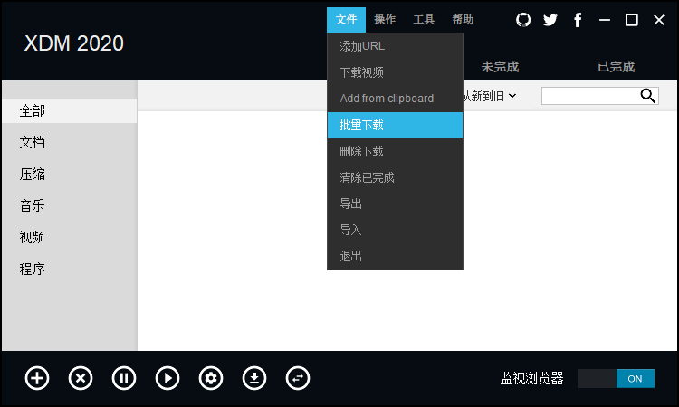This screenshot has height=407, width=679.
Task: Open the 工具 menu
Action: [424, 20]
